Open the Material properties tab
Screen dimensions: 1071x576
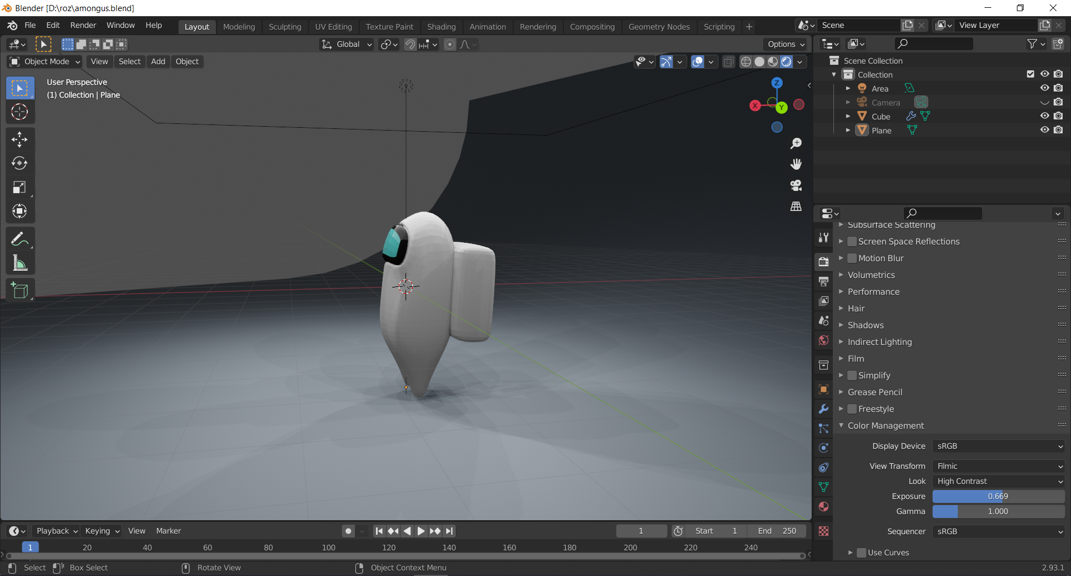point(823,507)
